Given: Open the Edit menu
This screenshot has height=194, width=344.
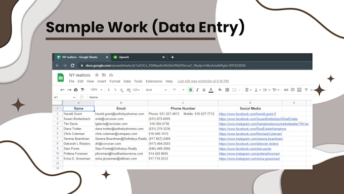Looking at the screenshot, I should click(80, 81).
